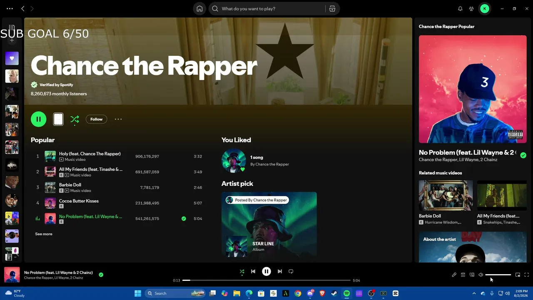
Task: Click the '906,176,297' play count
Action: (147, 156)
